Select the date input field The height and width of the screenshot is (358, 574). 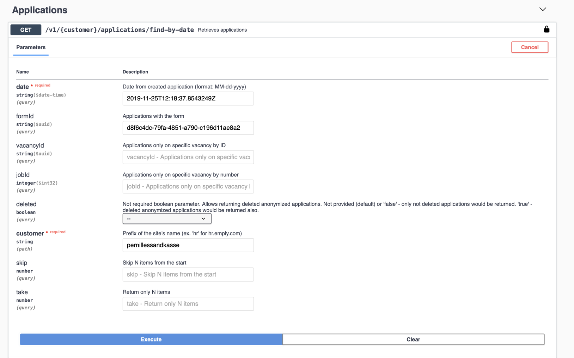pos(188,98)
